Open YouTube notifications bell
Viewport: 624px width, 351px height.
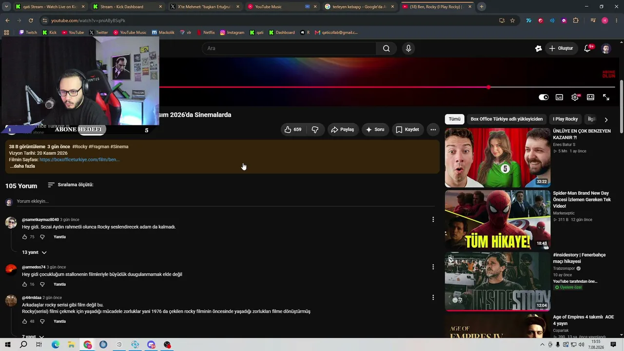tap(587, 48)
